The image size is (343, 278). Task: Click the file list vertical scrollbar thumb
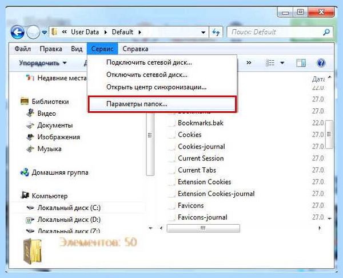329,134
